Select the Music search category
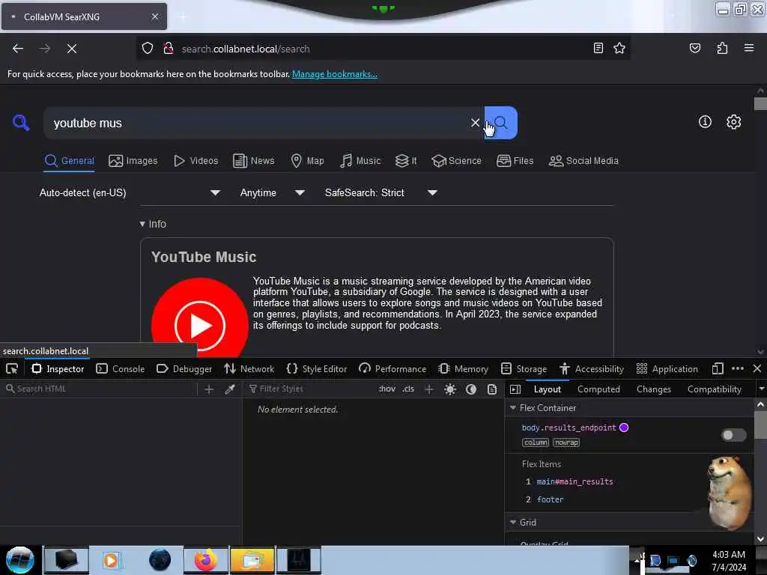Image resolution: width=767 pixels, height=575 pixels. tap(360, 161)
